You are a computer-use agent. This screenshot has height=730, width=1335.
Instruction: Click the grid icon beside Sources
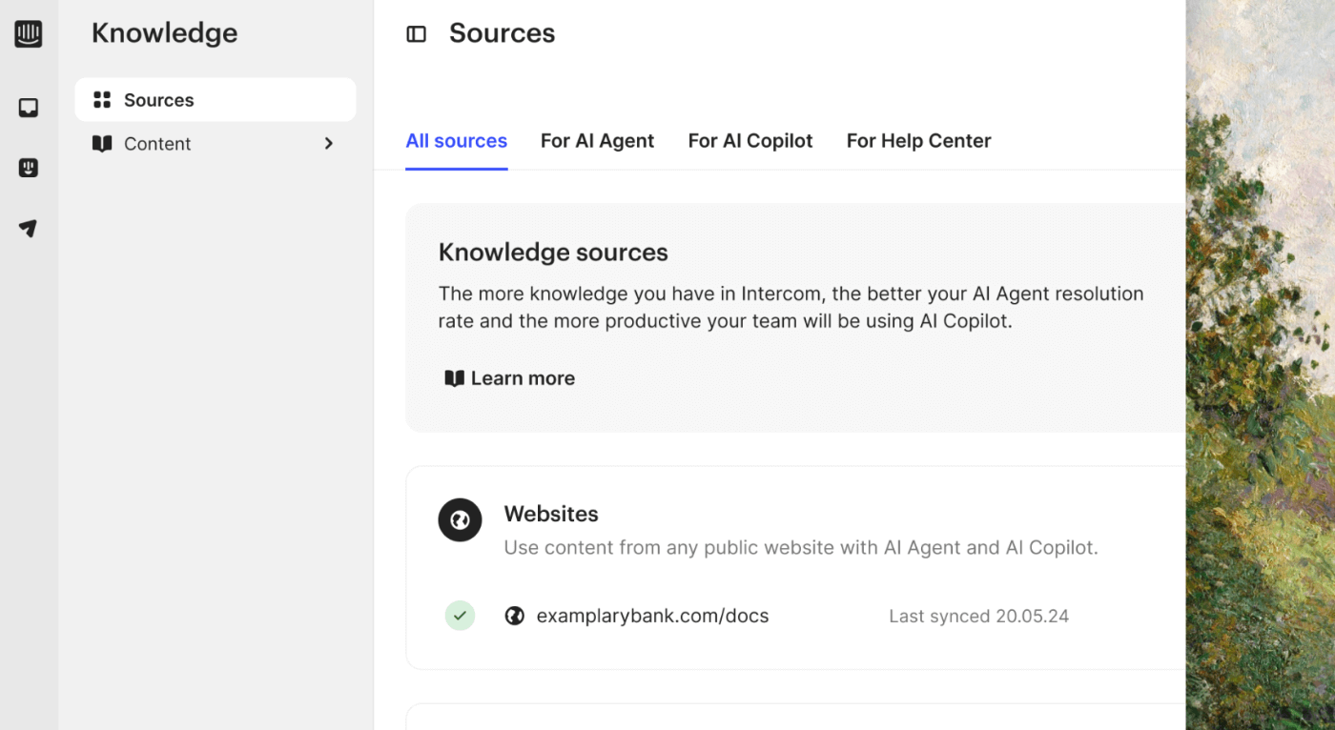point(102,100)
